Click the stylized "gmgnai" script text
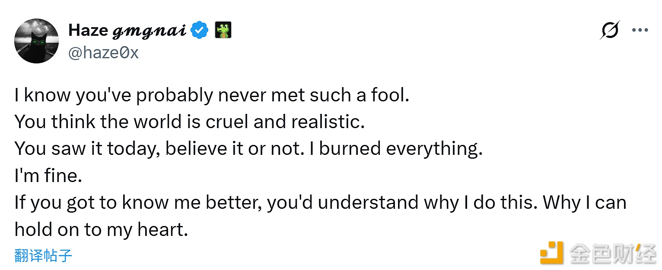 149,31
